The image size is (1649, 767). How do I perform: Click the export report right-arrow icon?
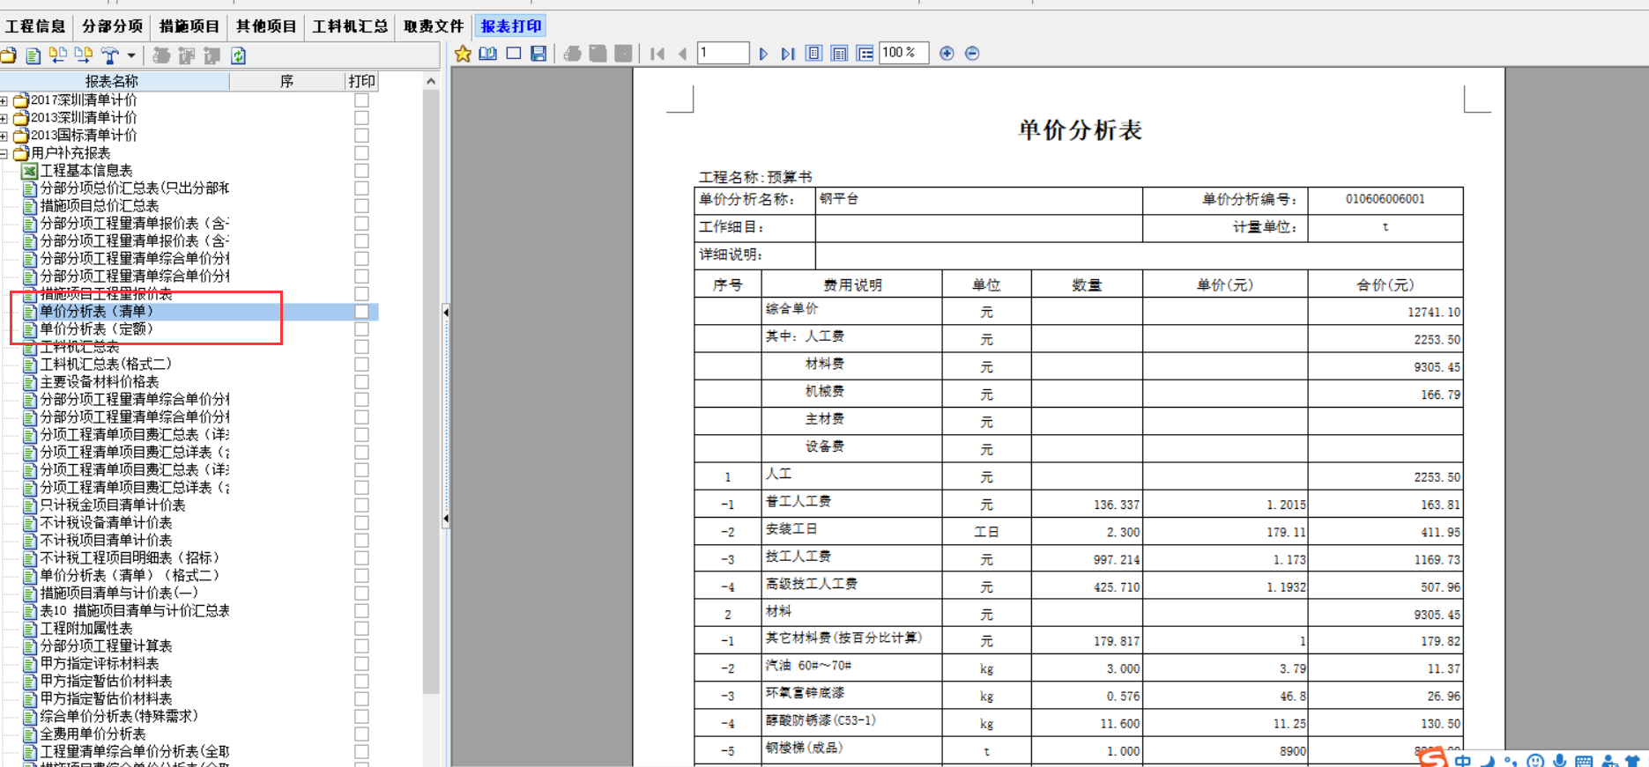pos(84,55)
